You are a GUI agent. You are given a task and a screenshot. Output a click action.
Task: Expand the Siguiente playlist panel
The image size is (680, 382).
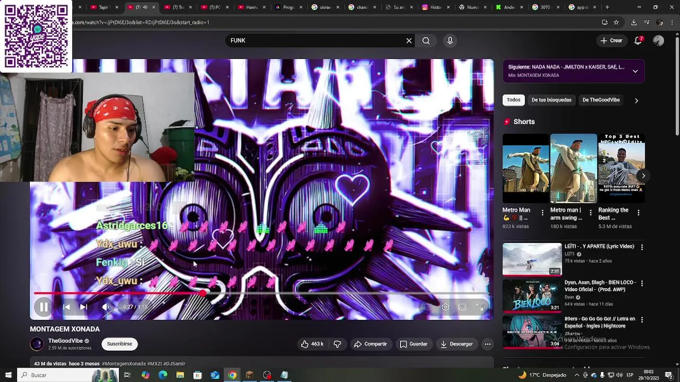[635, 71]
